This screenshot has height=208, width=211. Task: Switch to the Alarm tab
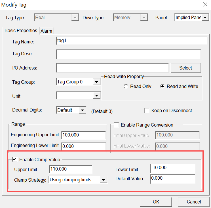click(x=47, y=31)
